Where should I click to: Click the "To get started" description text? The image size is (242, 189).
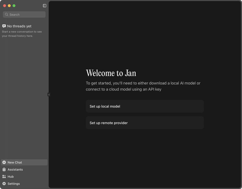pyautogui.click(x=143, y=86)
